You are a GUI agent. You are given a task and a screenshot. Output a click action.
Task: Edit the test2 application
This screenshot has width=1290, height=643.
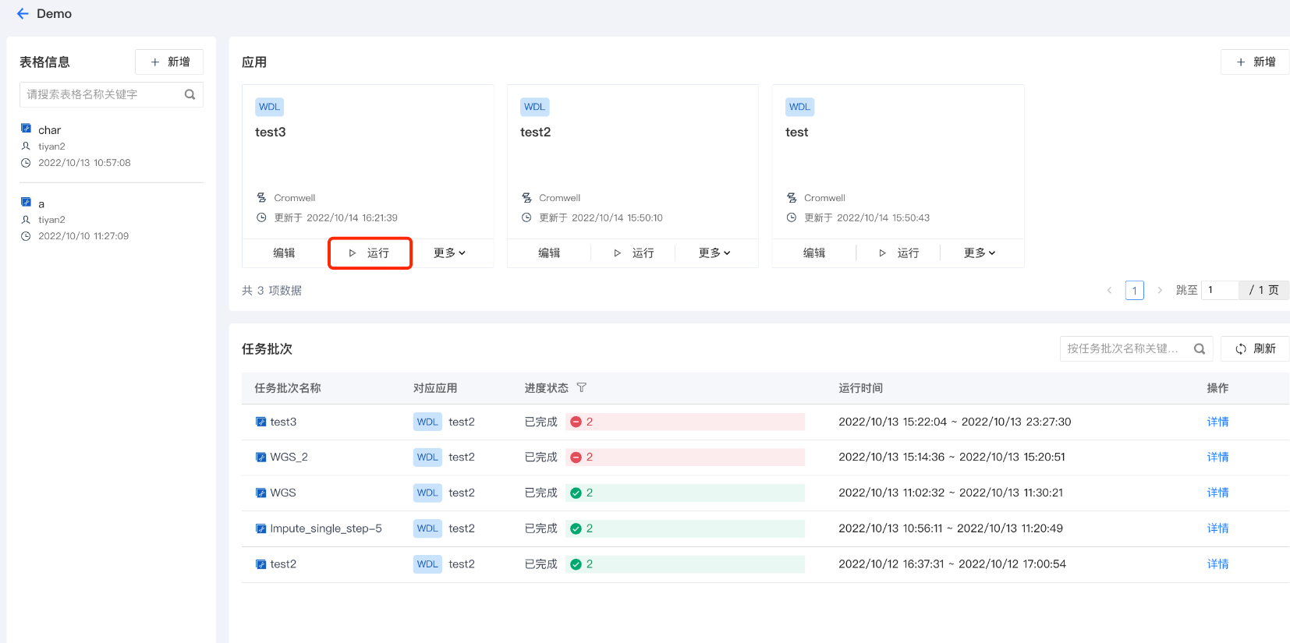549,253
